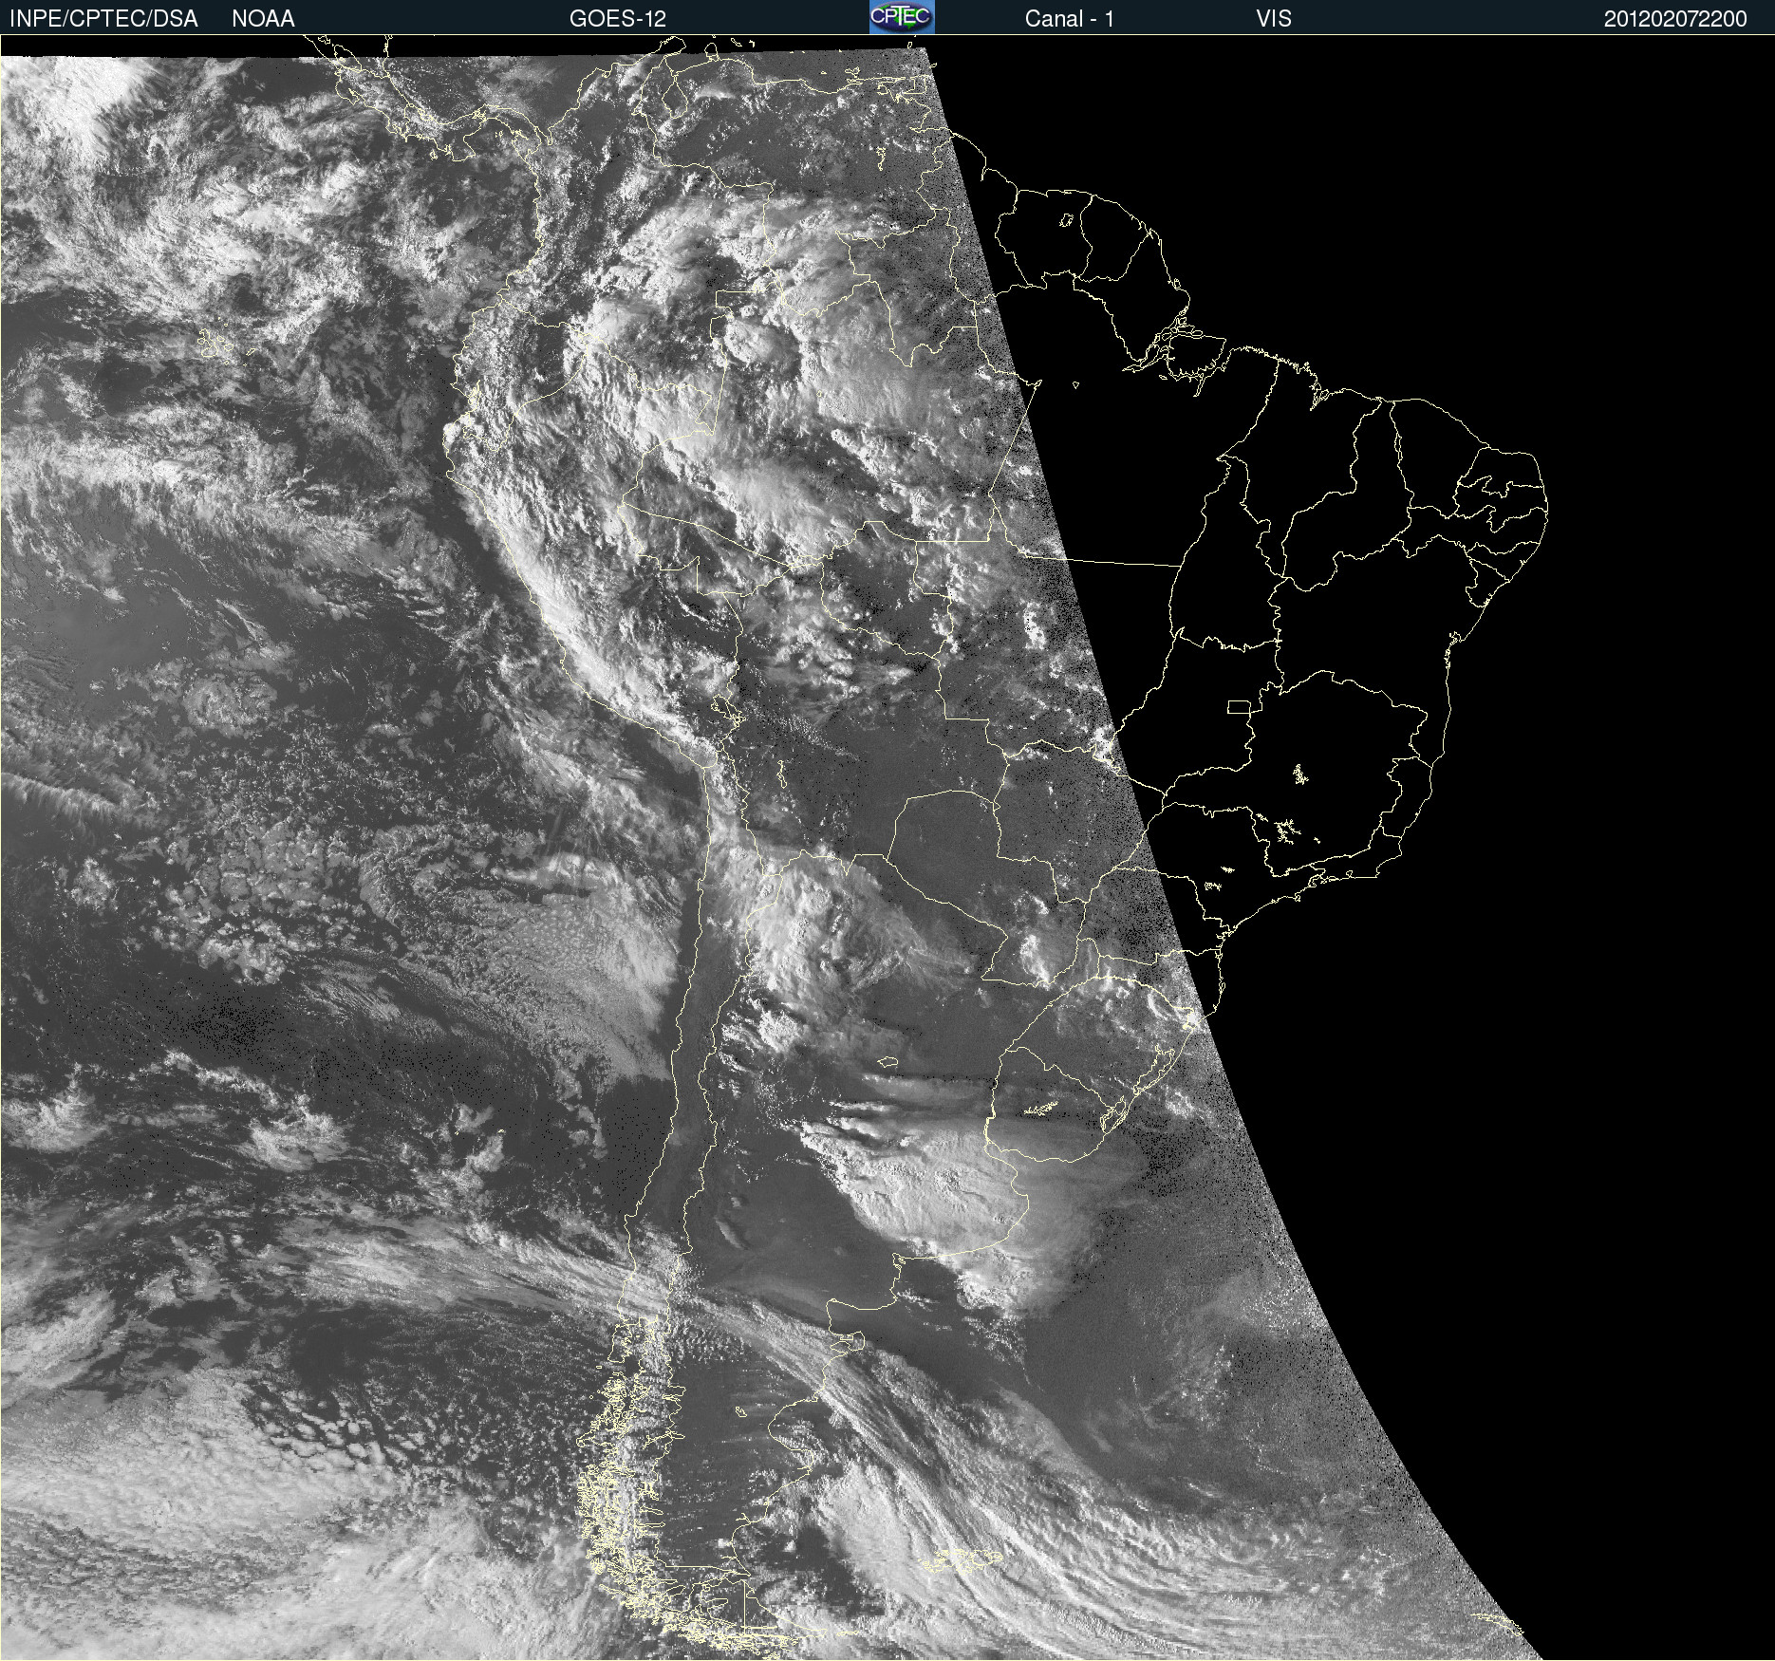
Task: Click the 201202072200 timestamp
Action: 1675,19
